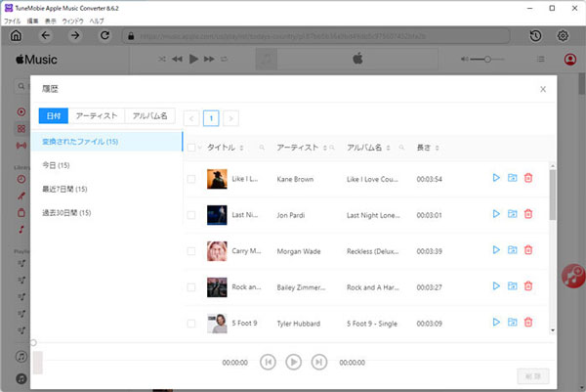Sort by the アーティスト column arrows
The height and width of the screenshot is (392, 586).
point(325,148)
